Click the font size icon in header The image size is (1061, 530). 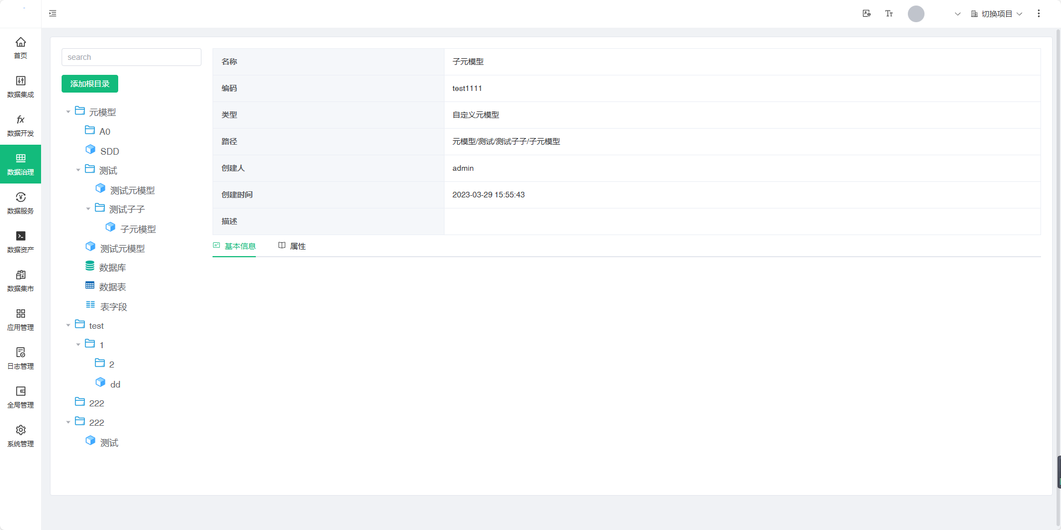point(889,14)
